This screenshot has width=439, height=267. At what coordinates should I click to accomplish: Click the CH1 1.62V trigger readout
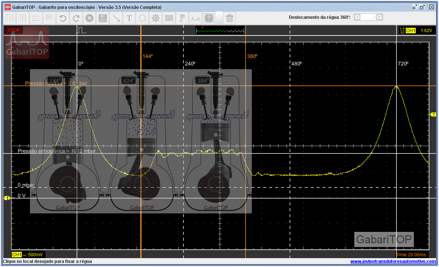(416, 30)
